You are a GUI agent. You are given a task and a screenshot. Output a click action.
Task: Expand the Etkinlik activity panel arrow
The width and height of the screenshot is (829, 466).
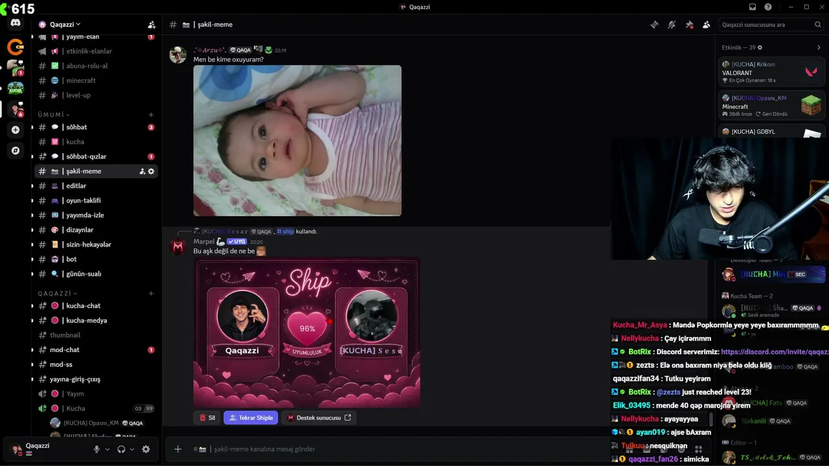click(x=819, y=47)
